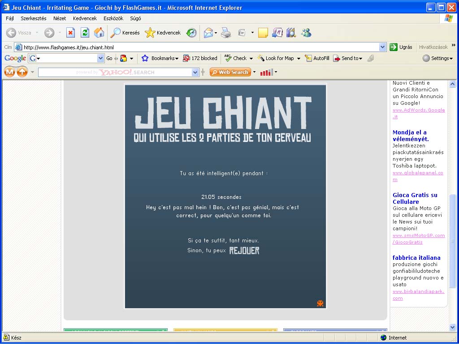This screenshot has width=459, height=344.
Task: Click the scrollbar down arrow
Action: coord(452,327)
